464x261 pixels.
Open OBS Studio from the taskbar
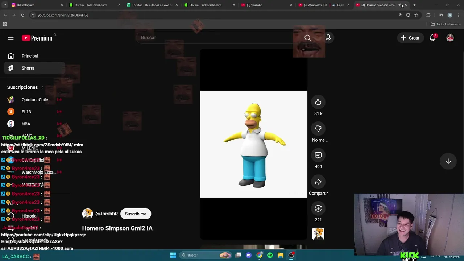pos(291,255)
